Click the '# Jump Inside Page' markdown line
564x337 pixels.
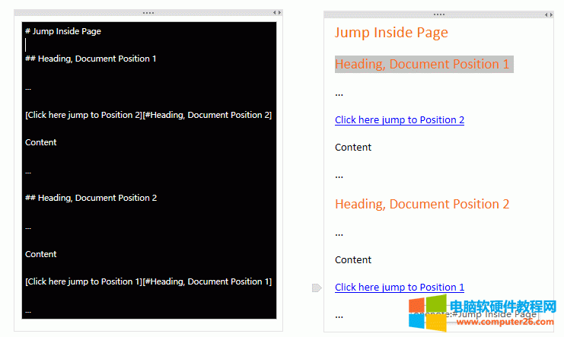(63, 31)
